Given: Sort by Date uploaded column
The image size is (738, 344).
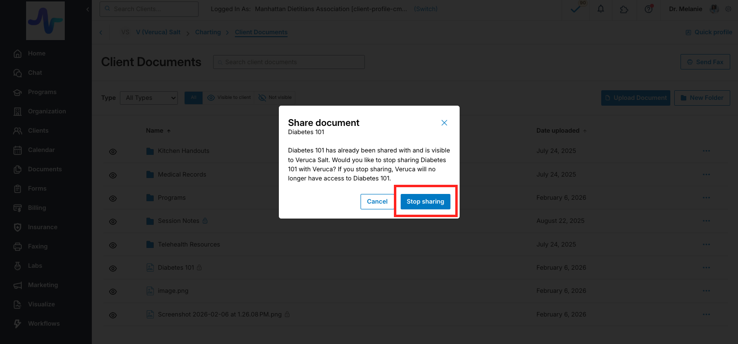Looking at the screenshot, I should 561,131.
